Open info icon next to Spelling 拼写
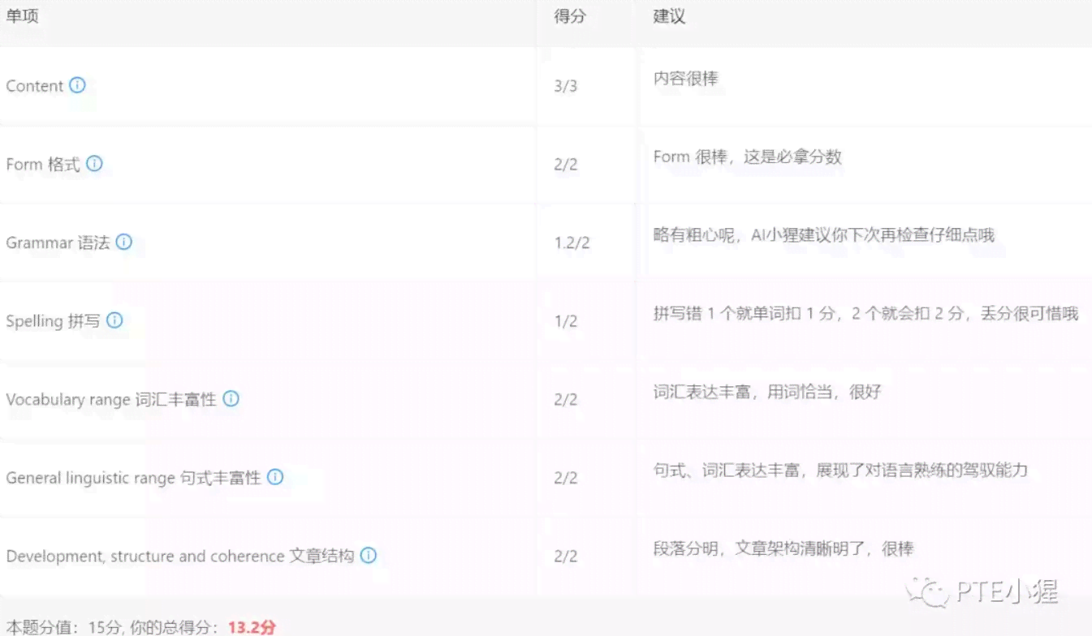The image size is (1092, 636). tap(114, 320)
